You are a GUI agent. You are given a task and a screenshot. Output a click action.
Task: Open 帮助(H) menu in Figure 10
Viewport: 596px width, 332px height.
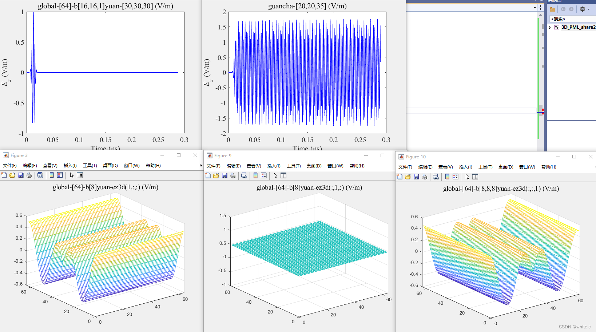click(549, 167)
